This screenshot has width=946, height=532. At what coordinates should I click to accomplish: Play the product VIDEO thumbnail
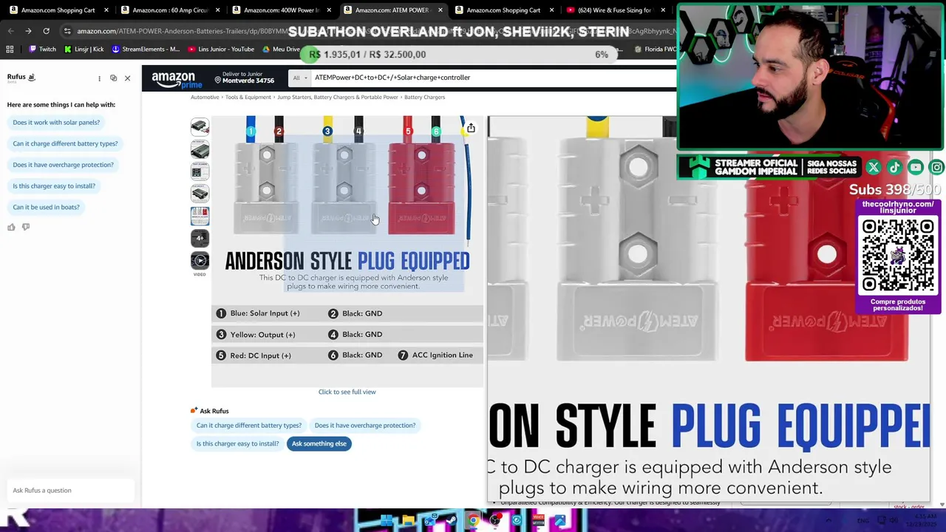200,261
